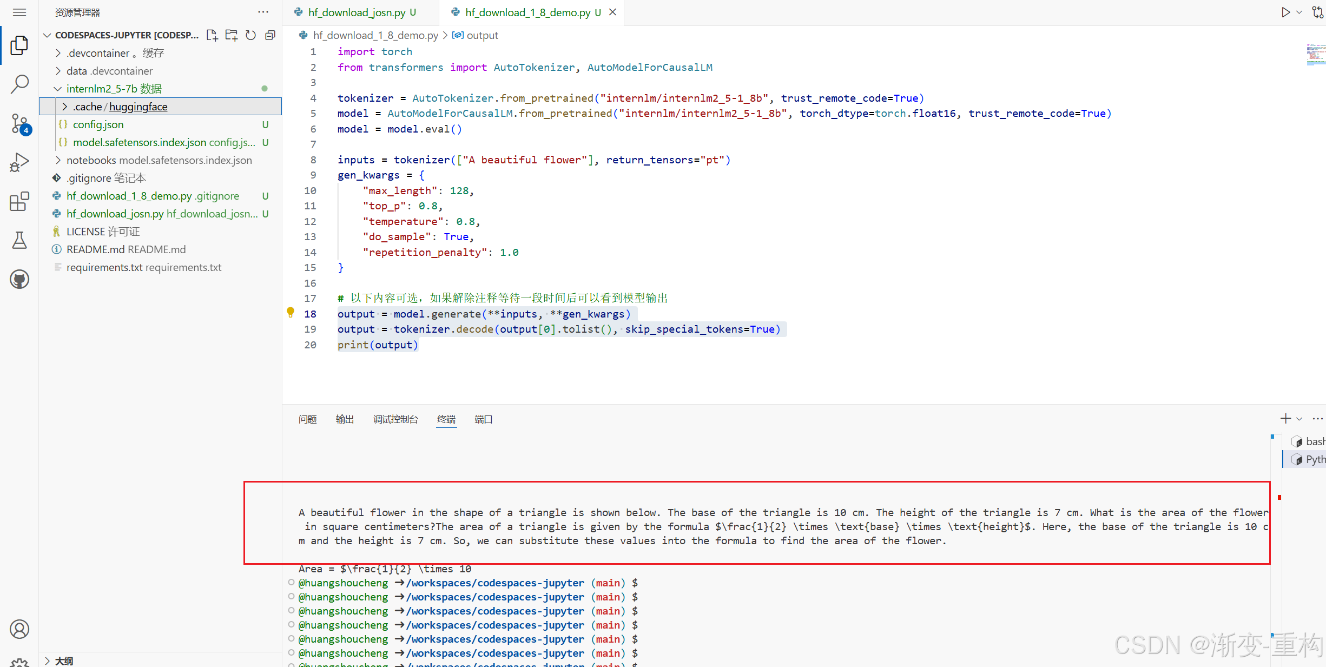Collapse the internlm2_5-7b folder
Viewport: 1326px width, 667px height.
(58, 89)
